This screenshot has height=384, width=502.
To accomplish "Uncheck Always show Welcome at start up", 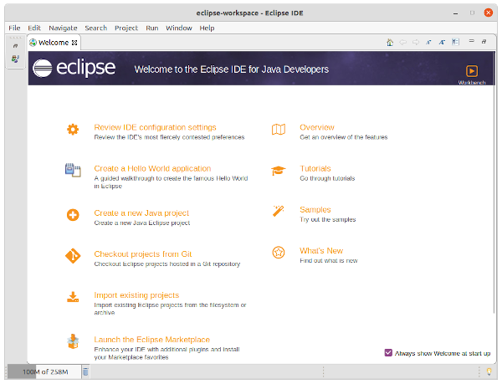I will point(388,353).
